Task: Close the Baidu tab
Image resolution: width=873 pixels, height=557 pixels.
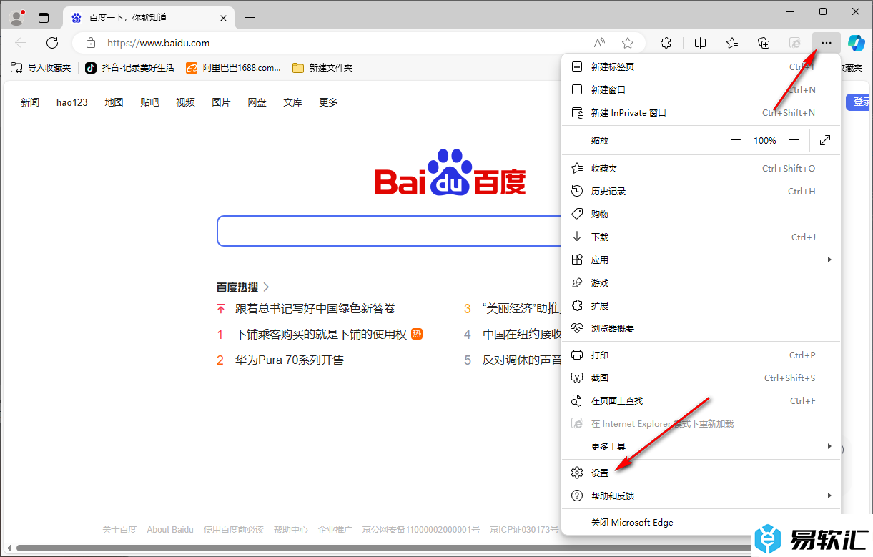Action: click(223, 18)
